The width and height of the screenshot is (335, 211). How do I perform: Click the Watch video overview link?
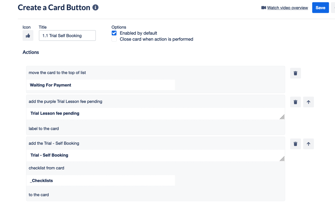pos(287,8)
